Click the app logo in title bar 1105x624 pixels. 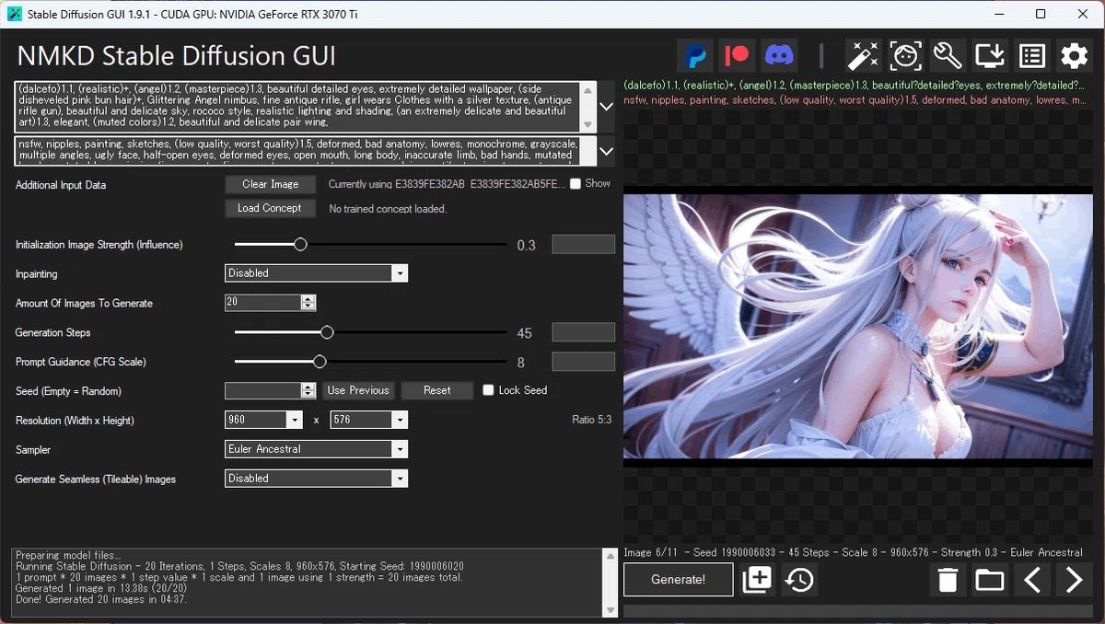pyautogui.click(x=14, y=14)
